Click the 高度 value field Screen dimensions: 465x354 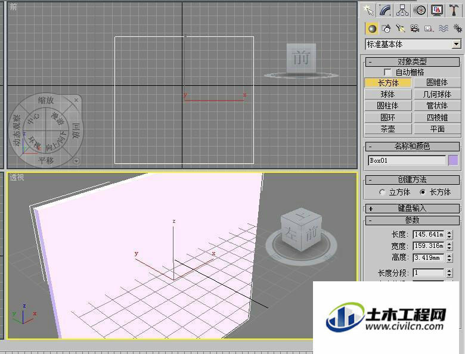point(429,257)
